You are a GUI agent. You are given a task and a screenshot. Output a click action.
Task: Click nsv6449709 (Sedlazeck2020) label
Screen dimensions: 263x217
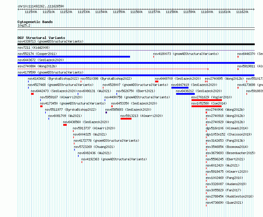178,79
